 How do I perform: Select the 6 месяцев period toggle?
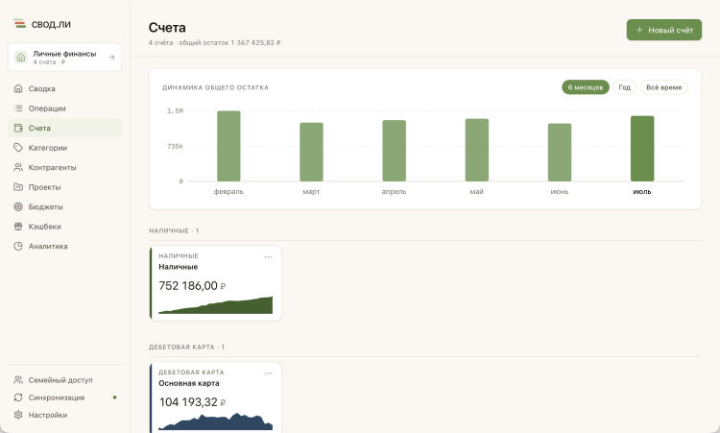click(x=586, y=87)
